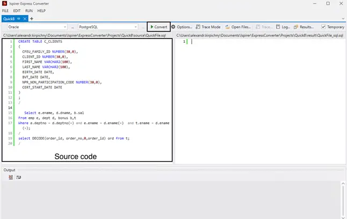Click the FIRST_NAME VARCHAR2 line
The width and height of the screenshot is (347, 219).
point(47,62)
